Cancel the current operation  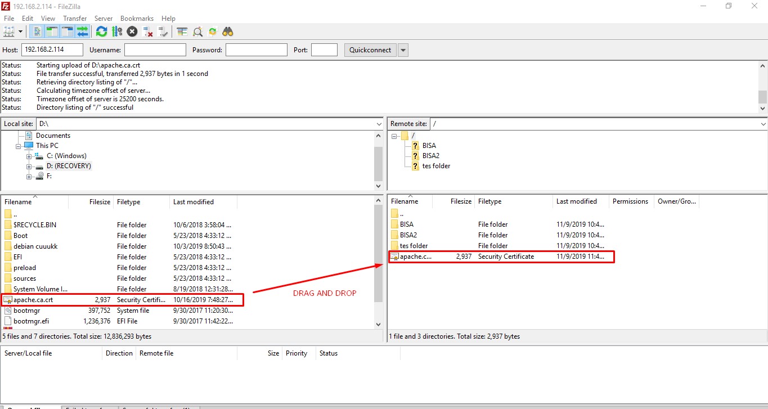132,31
